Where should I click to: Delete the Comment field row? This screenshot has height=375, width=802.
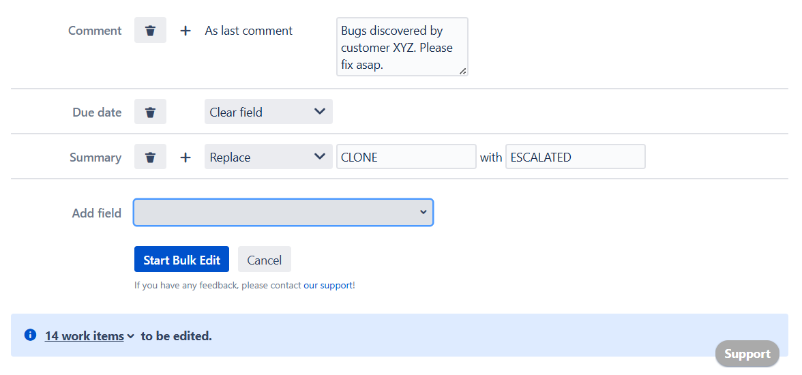coord(150,31)
